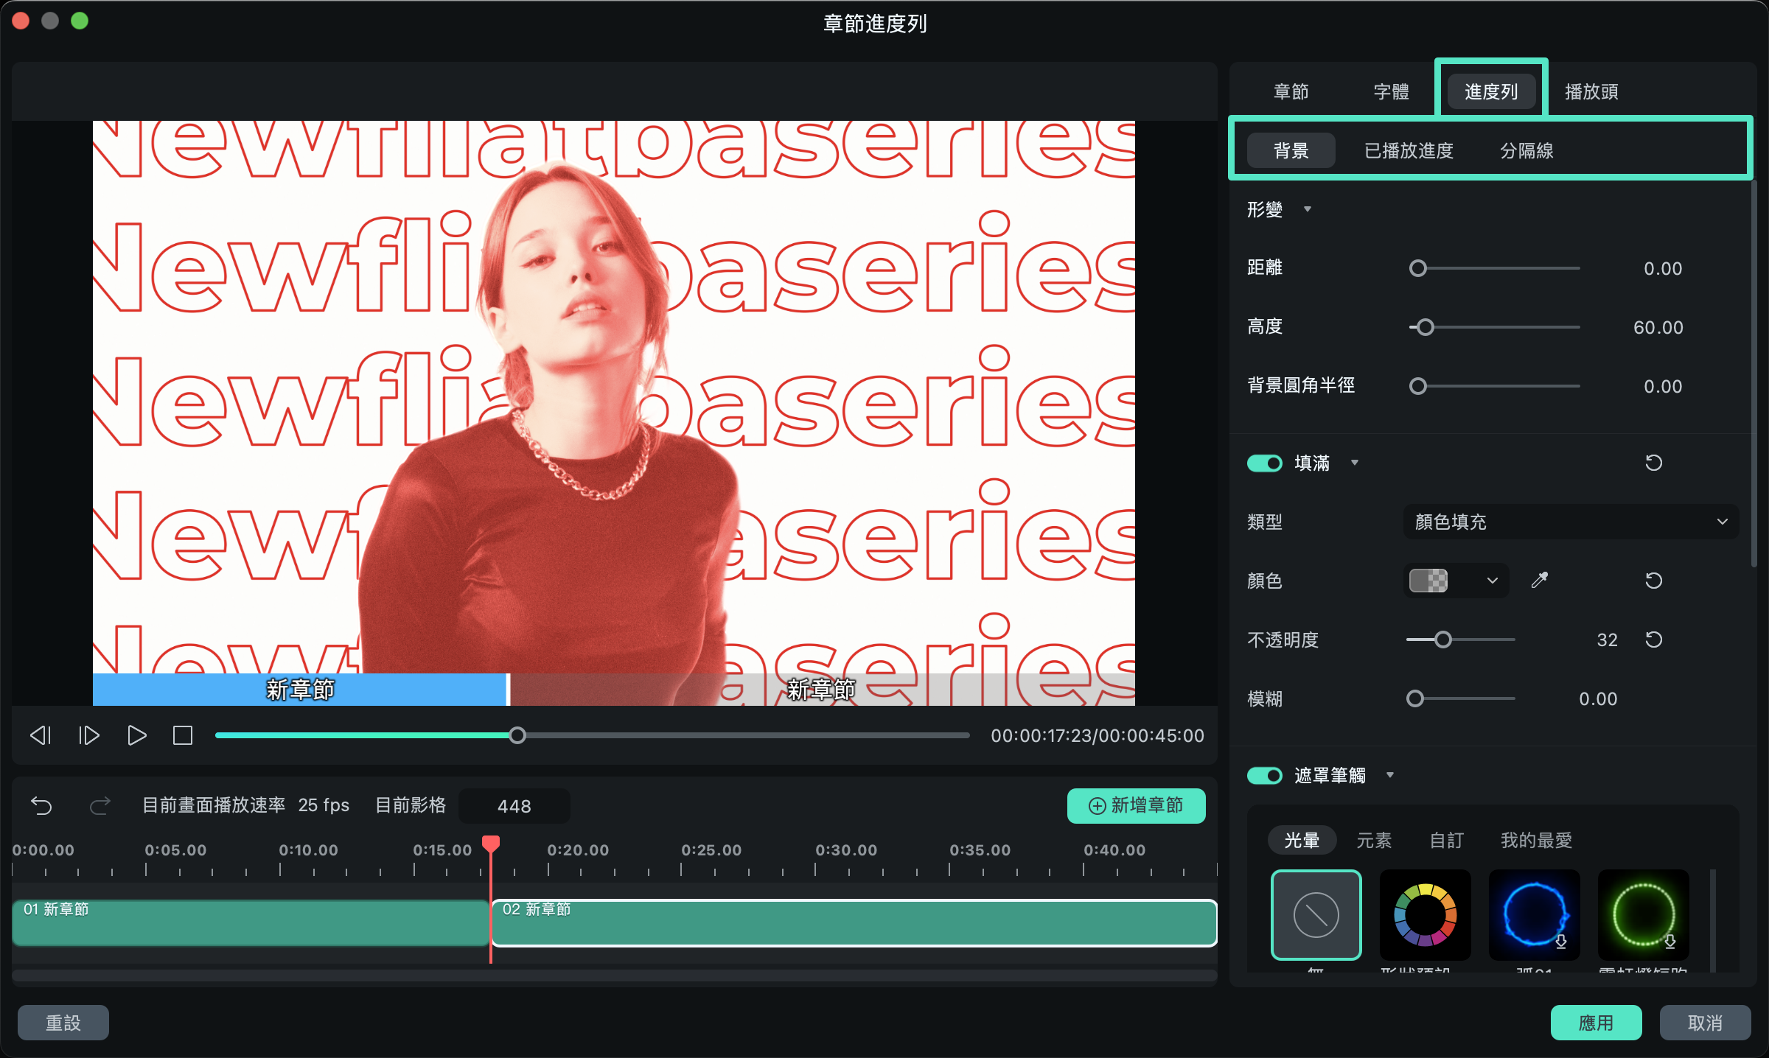
Task: Click the blue 新章節 bar in preview
Action: [x=300, y=690]
